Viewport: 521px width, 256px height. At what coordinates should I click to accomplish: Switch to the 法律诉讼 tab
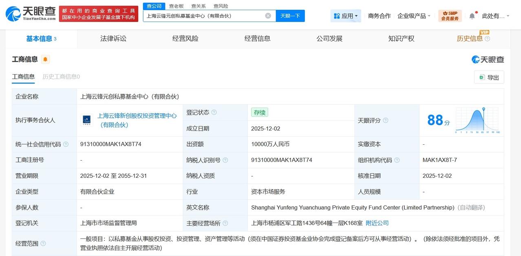click(x=113, y=38)
